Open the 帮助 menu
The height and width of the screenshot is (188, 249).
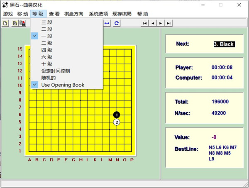(142, 14)
